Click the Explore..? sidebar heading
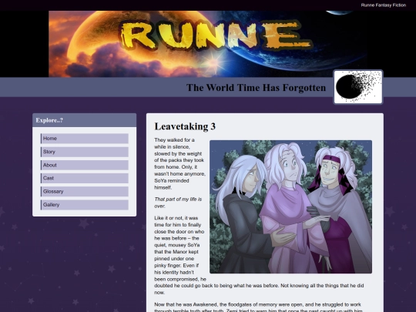 49,120
